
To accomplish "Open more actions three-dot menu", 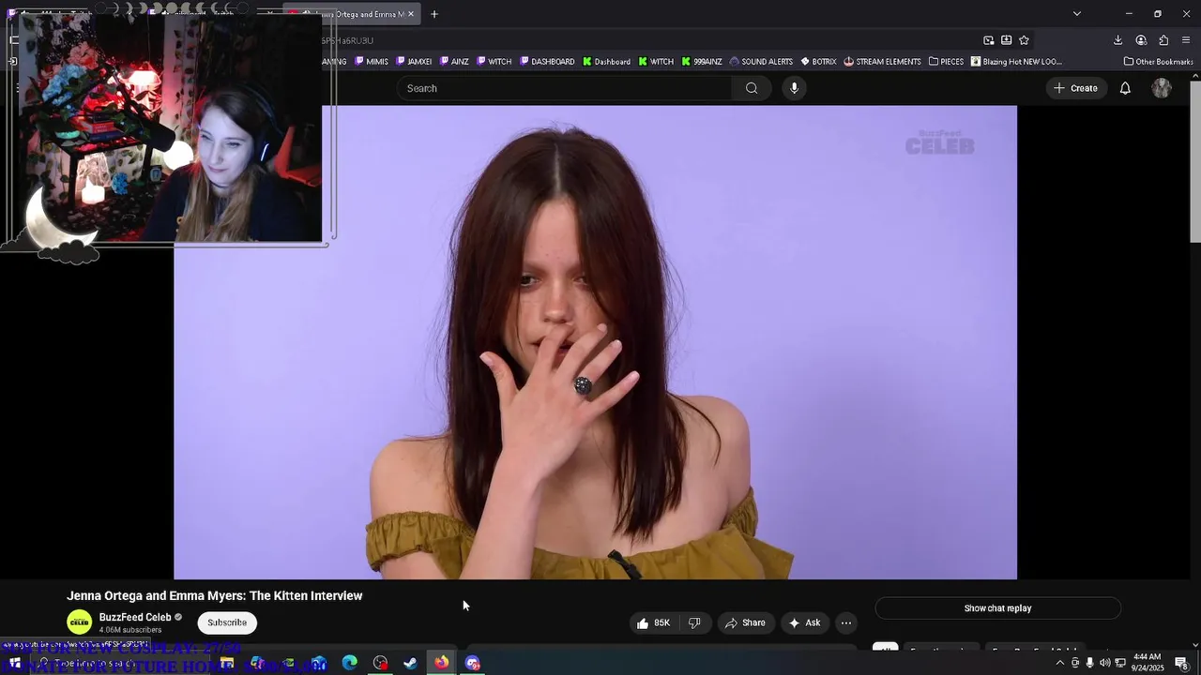I will (x=846, y=622).
